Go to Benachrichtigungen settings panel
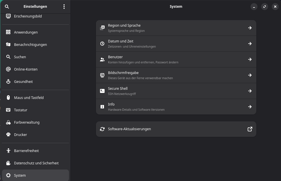281x181 pixels. [30, 45]
